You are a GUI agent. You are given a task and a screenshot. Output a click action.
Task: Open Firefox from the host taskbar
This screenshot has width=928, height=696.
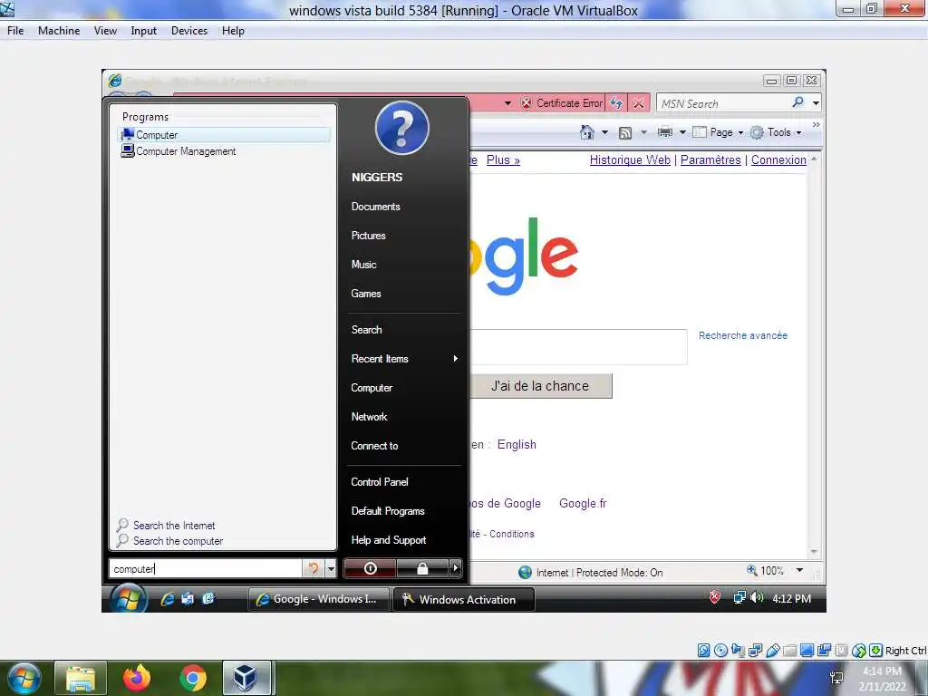[137, 678]
